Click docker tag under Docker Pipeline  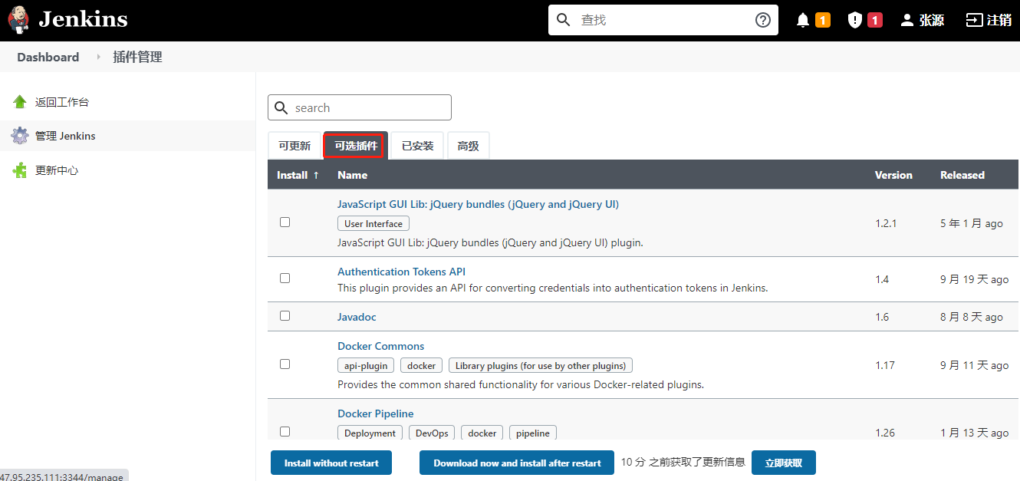pyautogui.click(x=482, y=433)
